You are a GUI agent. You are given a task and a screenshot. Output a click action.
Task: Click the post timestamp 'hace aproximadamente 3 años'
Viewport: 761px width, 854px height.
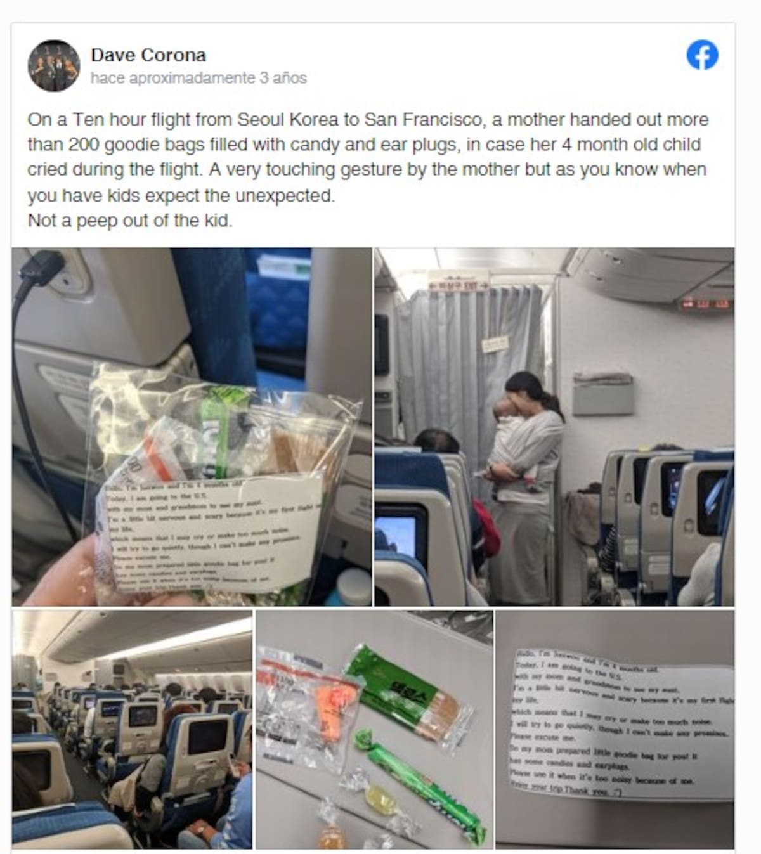click(x=198, y=78)
